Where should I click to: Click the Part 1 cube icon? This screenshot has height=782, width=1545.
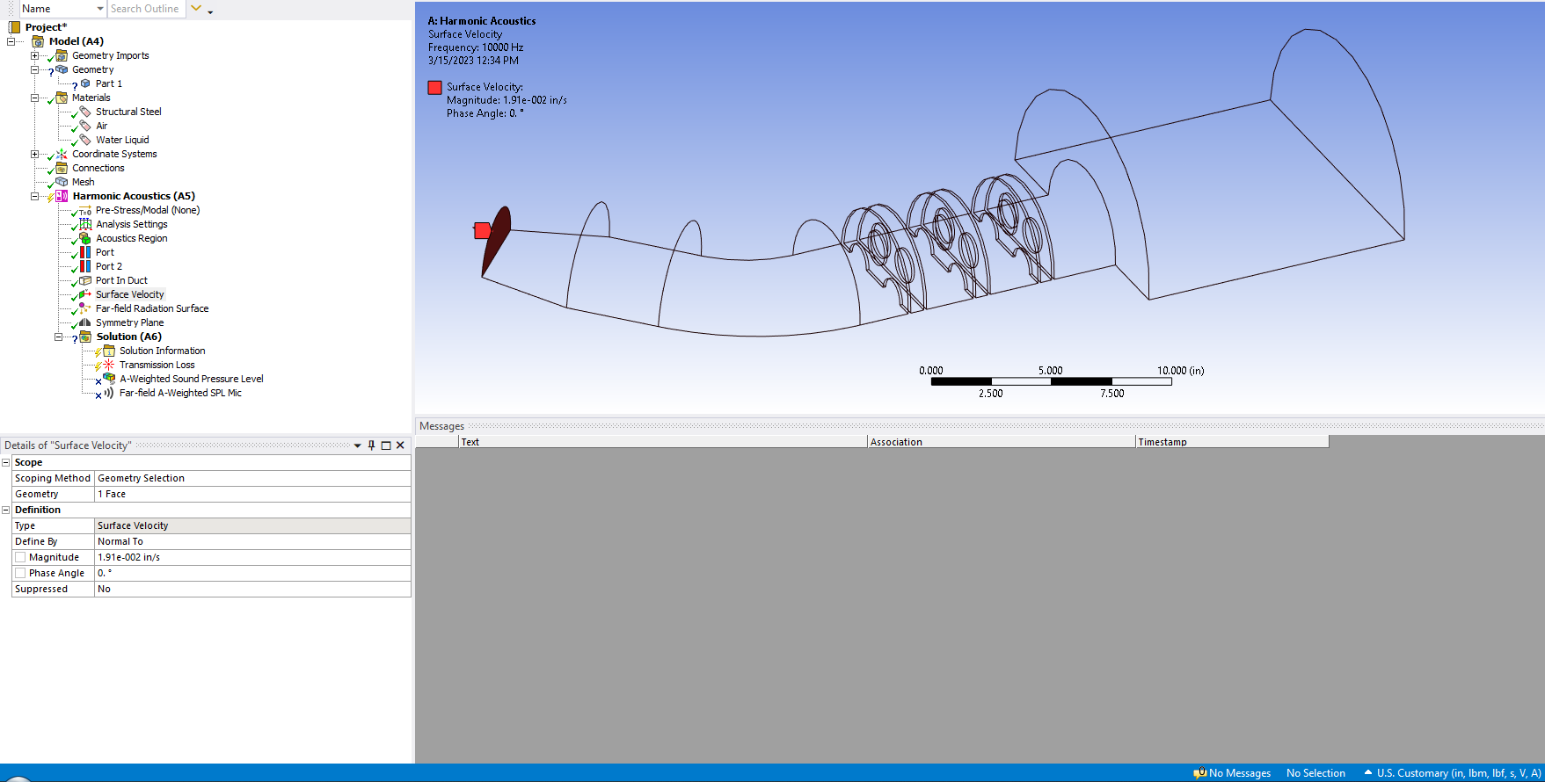[85, 83]
